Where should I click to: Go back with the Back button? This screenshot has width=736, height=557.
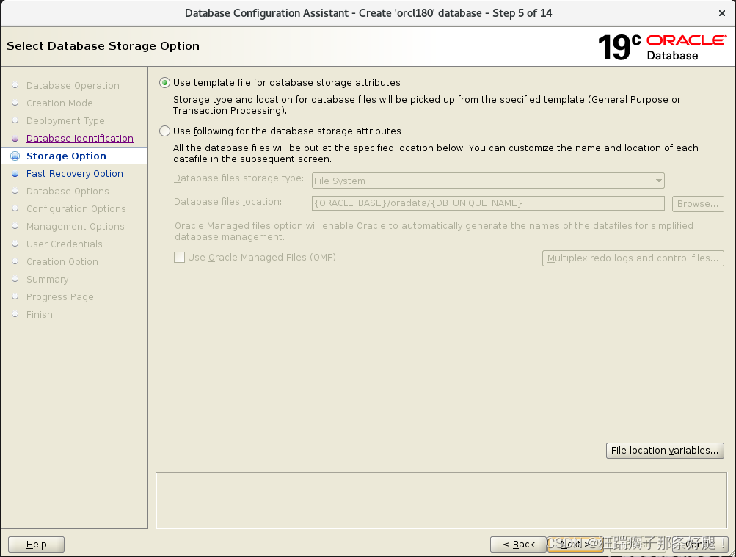pyautogui.click(x=518, y=545)
